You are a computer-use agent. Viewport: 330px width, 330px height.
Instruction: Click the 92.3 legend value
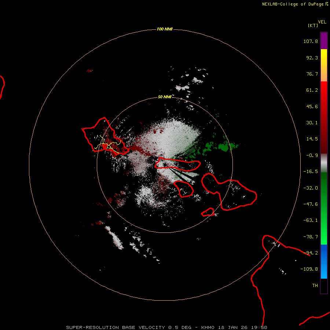312,58
